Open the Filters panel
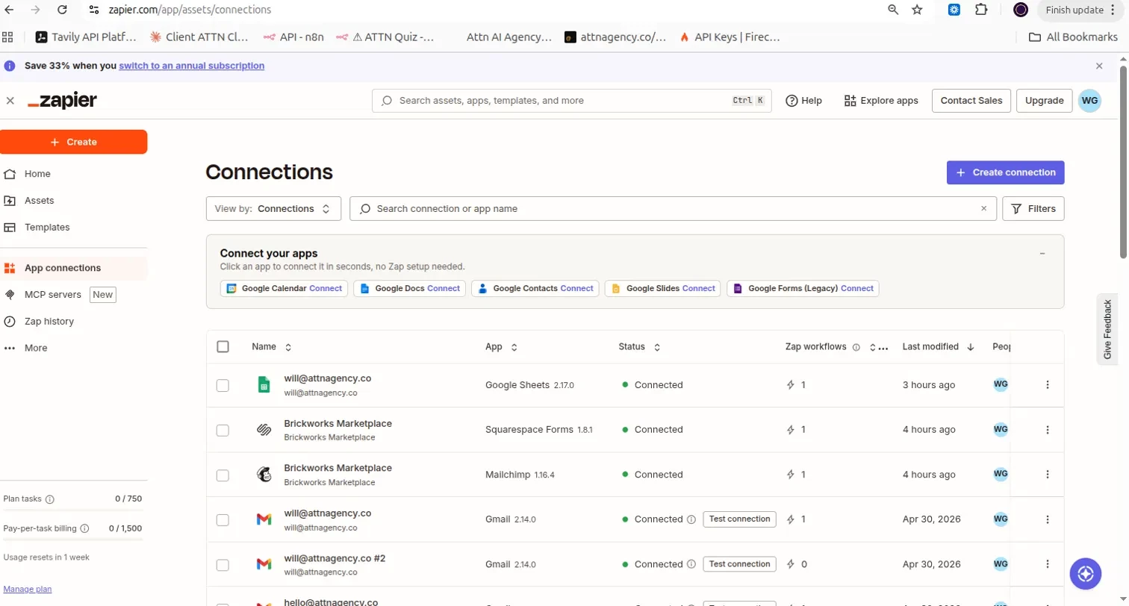The height and width of the screenshot is (606, 1129). (1033, 209)
